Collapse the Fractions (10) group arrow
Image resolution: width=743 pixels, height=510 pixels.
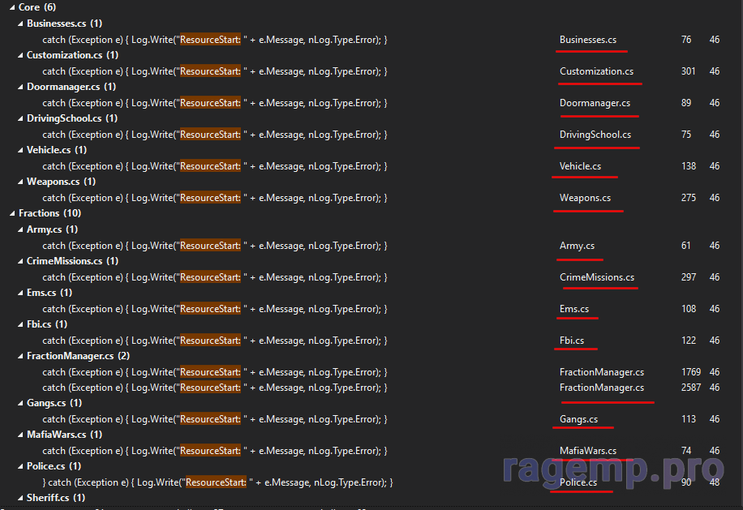(11, 214)
